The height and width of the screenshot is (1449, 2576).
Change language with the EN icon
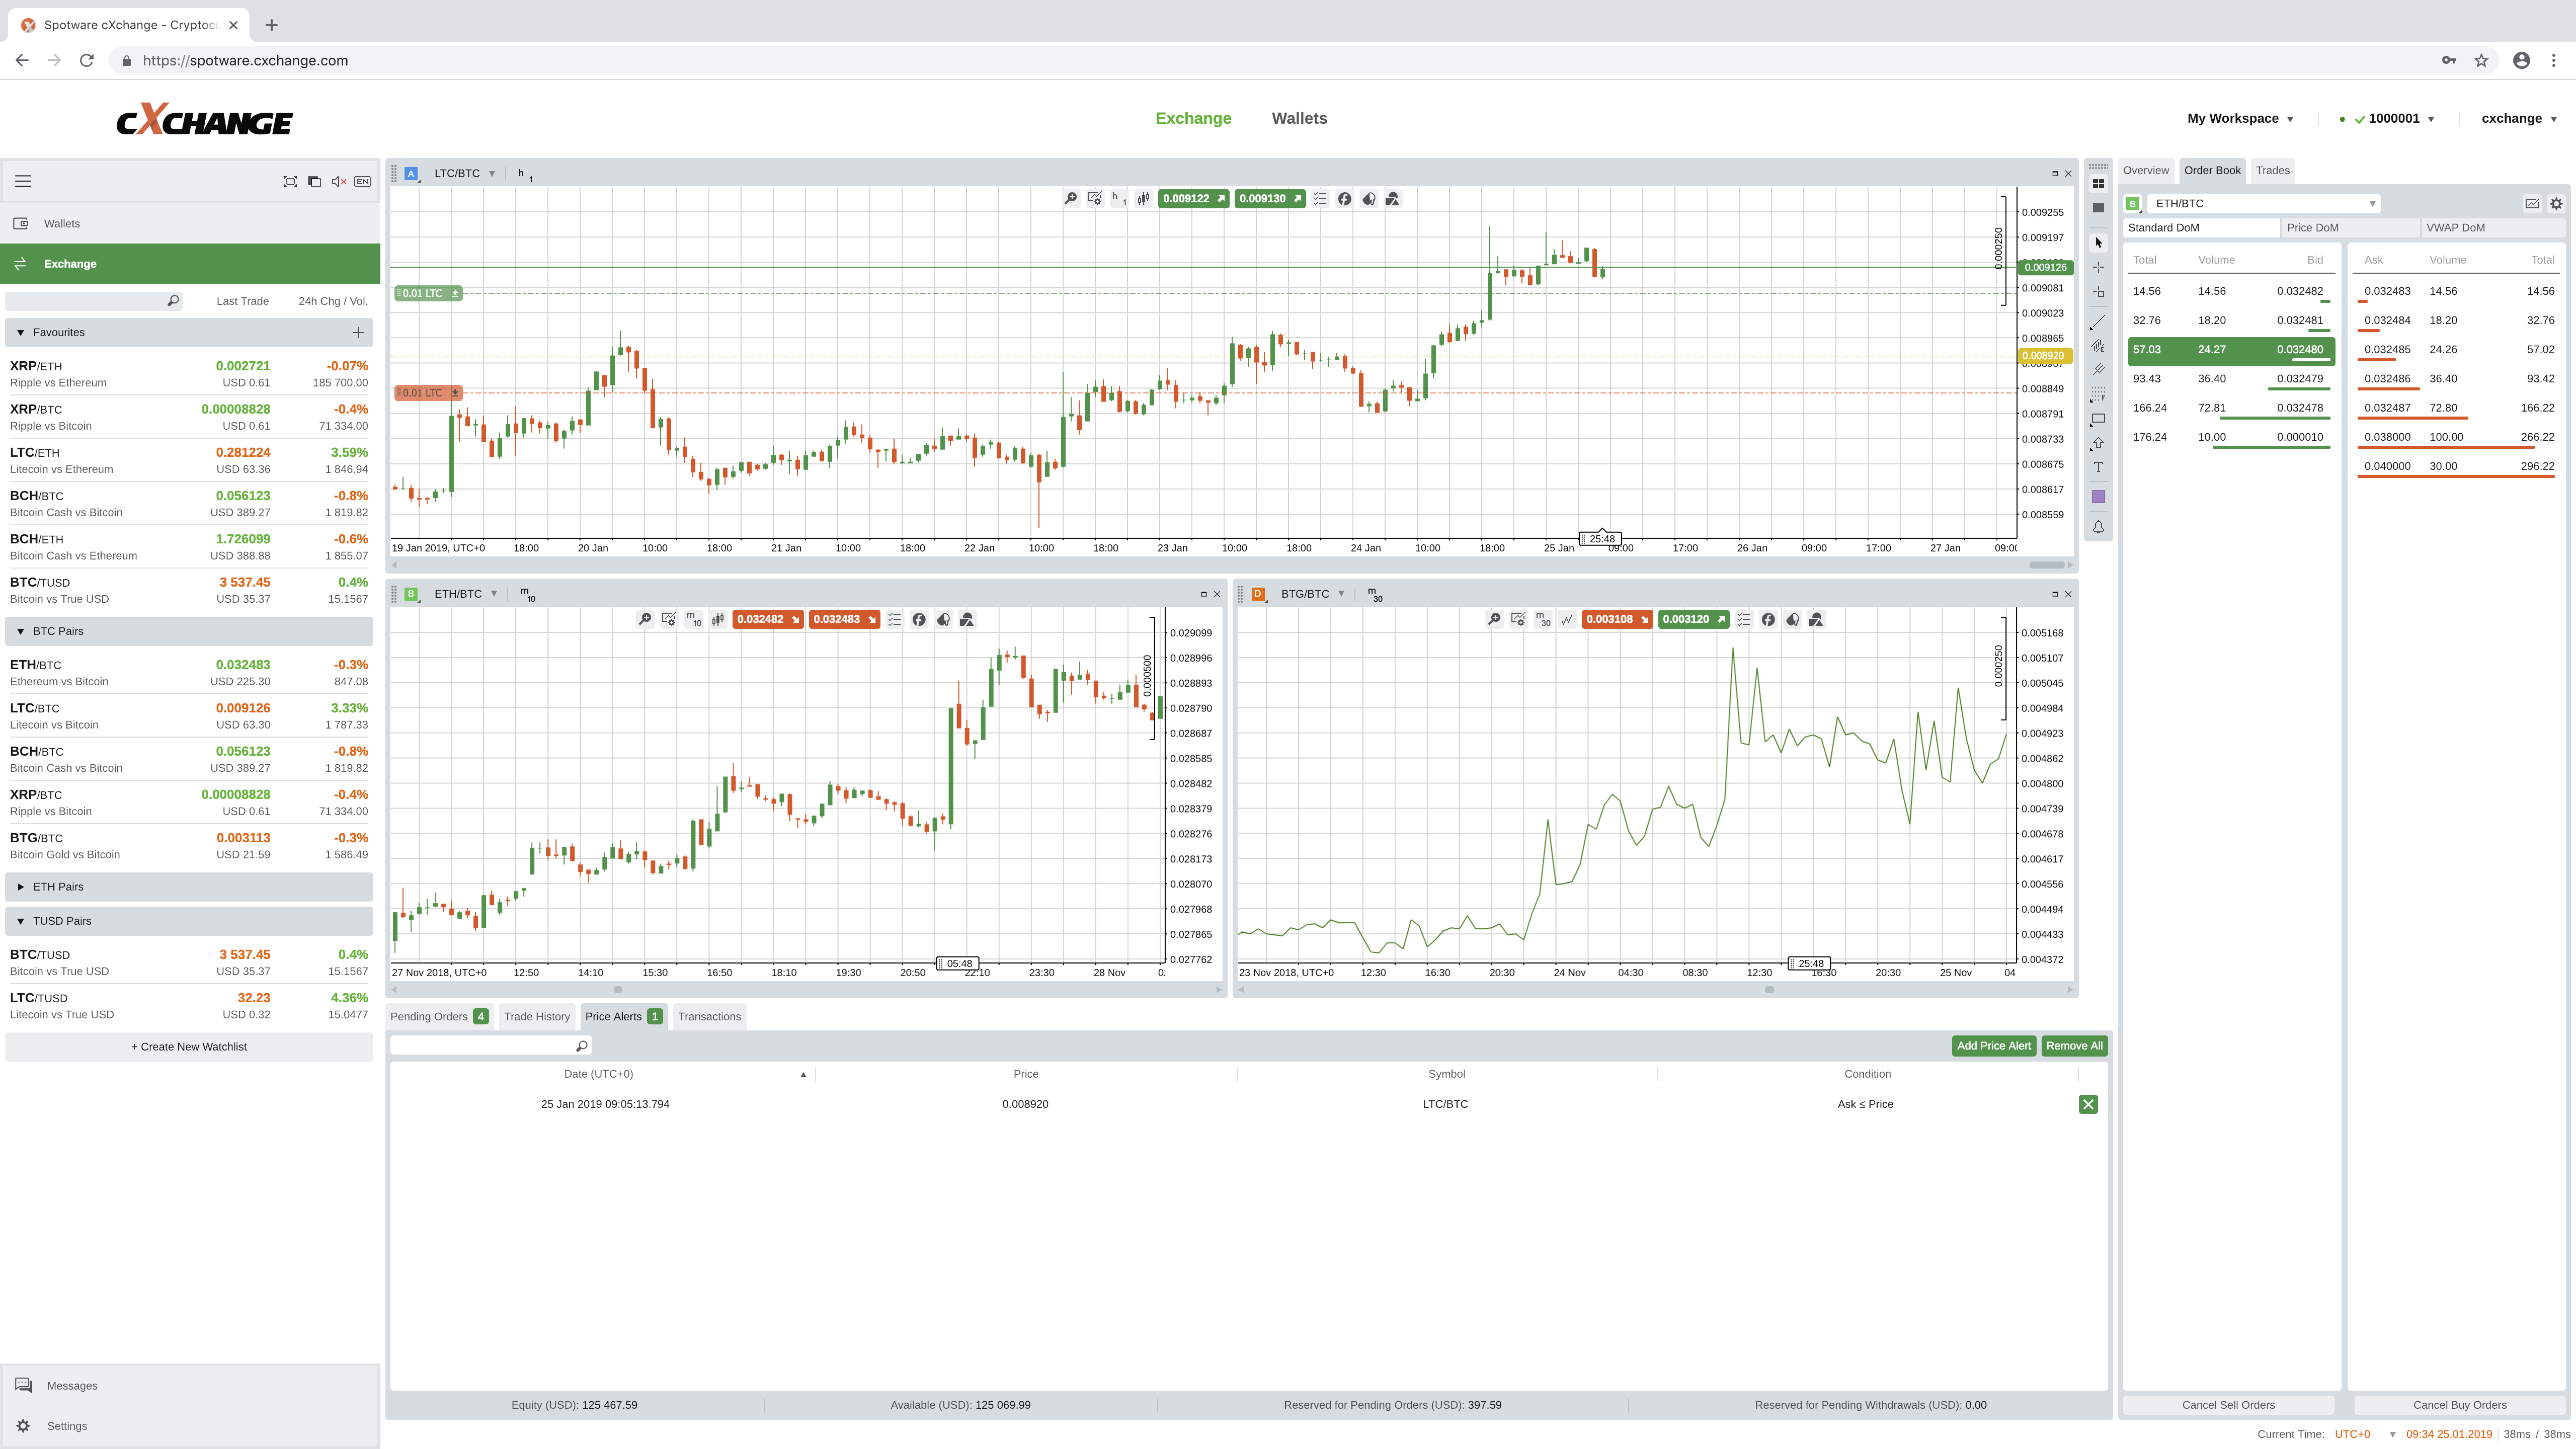(363, 181)
